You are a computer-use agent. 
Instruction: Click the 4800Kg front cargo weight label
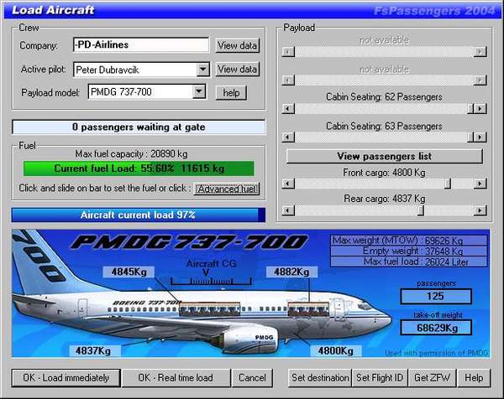(336, 351)
